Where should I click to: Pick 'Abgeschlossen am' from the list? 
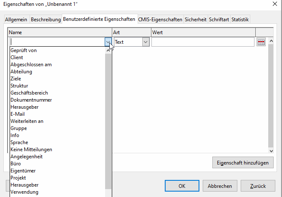[x=58, y=65]
